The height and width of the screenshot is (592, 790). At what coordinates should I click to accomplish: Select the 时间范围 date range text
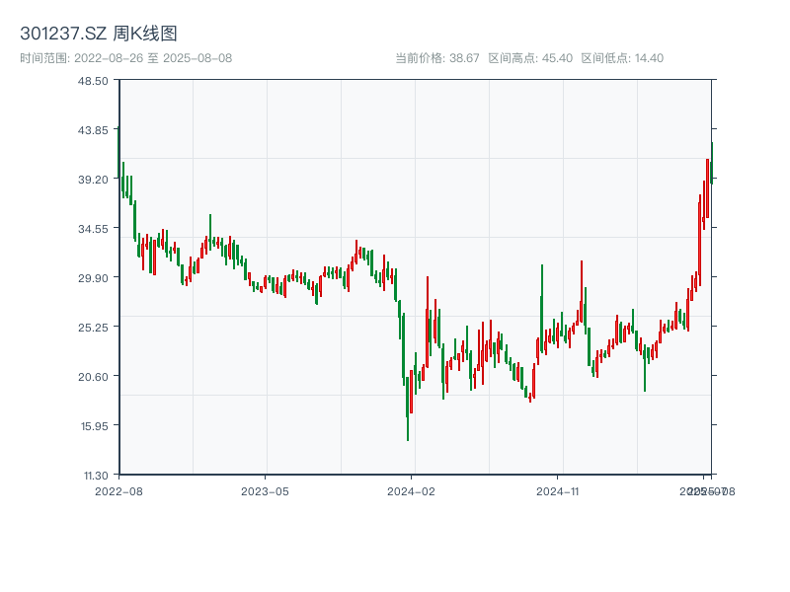click(126, 58)
